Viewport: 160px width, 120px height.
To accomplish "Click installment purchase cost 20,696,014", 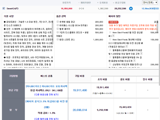I will [80, 110].
